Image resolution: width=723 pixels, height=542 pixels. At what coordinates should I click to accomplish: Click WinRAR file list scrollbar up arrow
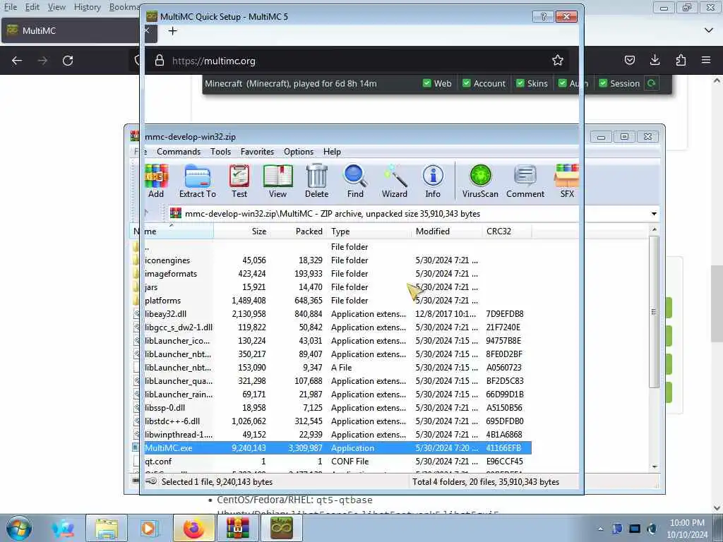(655, 229)
